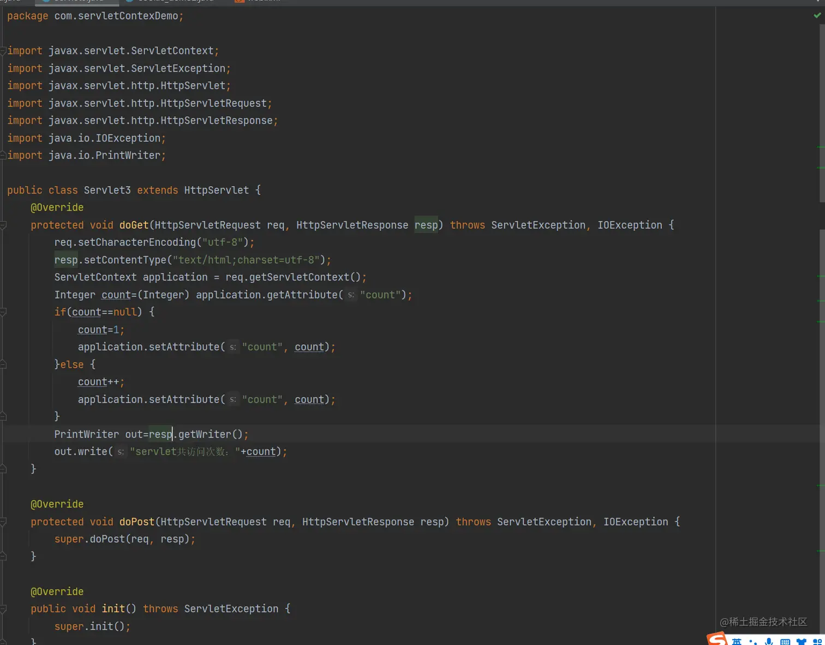Open the Sogou skin shirt icon
Viewport: 825px width, 645px height.
[801, 642]
